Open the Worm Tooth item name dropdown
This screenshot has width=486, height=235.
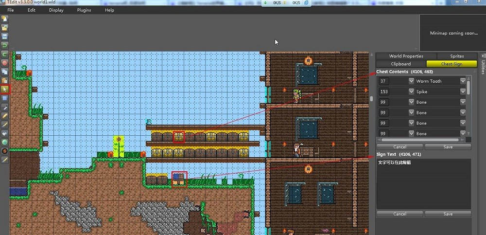click(463, 81)
